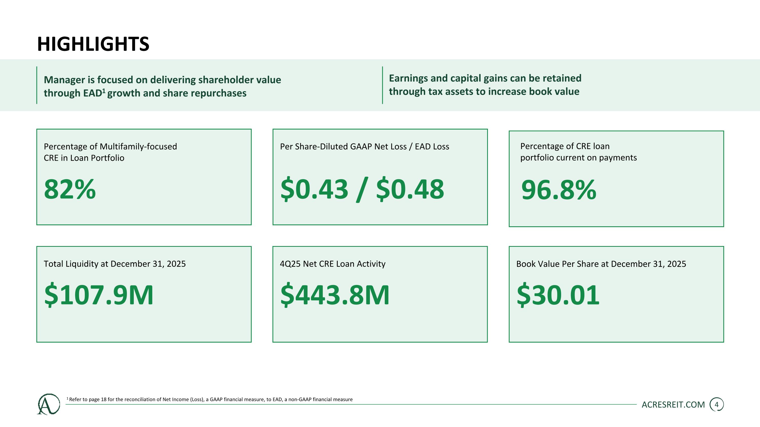Click the $107.9M total liquidity value
The image size is (760, 427).
point(99,295)
